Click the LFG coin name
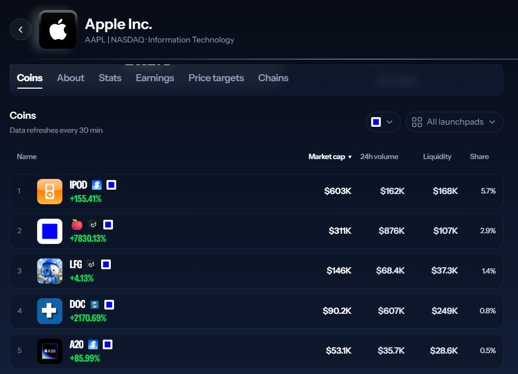Image resolution: width=518 pixels, height=374 pixels. click(76, 264)
